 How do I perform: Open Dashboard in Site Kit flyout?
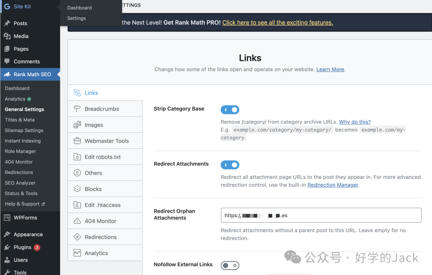tap(79, 8)
